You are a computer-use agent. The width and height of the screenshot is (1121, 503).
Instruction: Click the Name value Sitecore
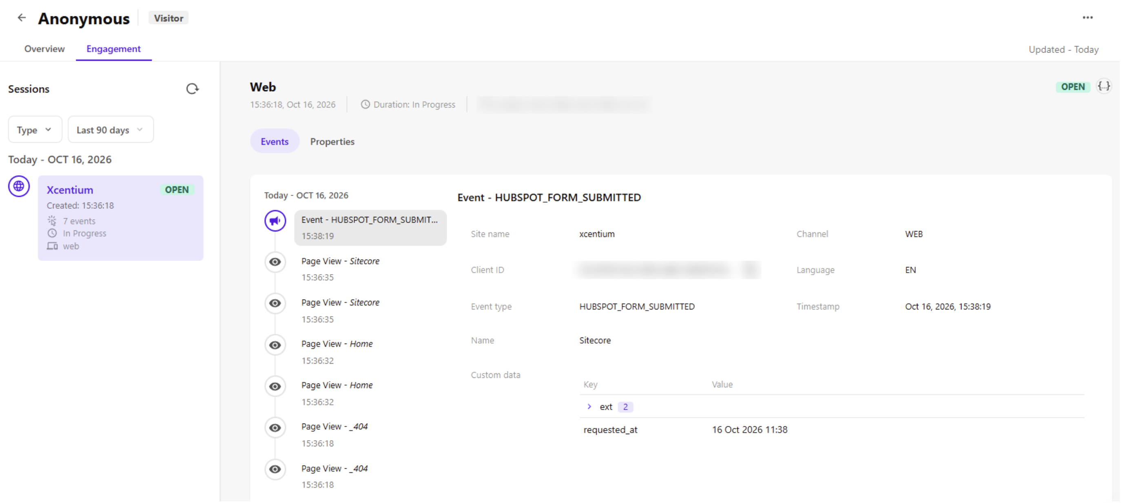[595, 341]
